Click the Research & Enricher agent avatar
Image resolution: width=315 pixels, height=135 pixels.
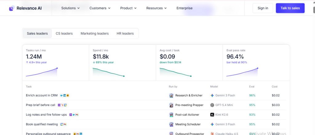[171, 95]
